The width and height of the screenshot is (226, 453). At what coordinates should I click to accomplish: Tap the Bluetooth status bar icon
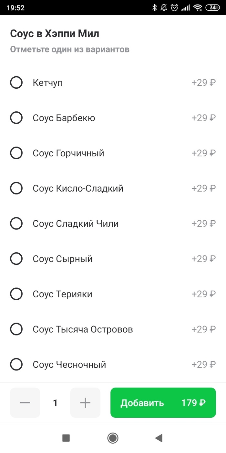click(155, 8)
